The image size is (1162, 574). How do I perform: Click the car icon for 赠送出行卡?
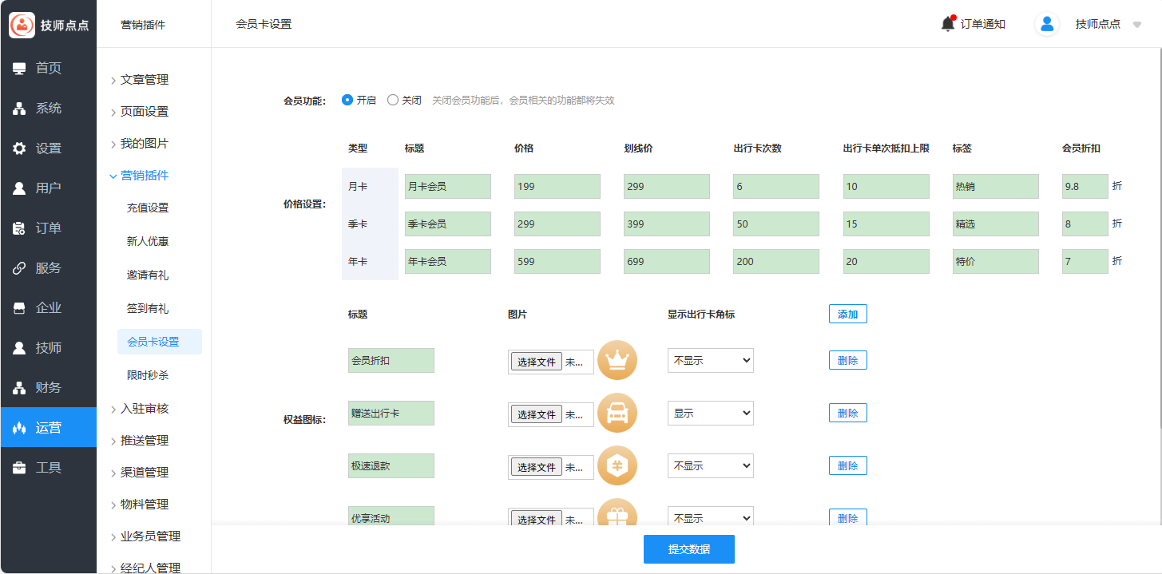617,414
